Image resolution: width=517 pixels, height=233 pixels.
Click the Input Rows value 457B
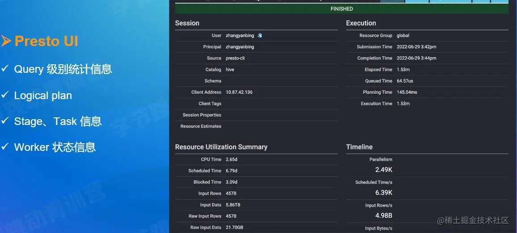[231, 194]
